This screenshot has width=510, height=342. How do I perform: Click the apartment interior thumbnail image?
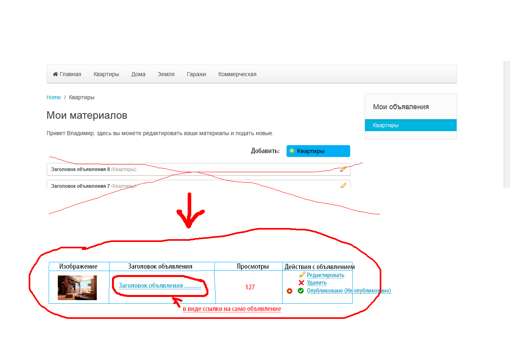click(77, 288)
